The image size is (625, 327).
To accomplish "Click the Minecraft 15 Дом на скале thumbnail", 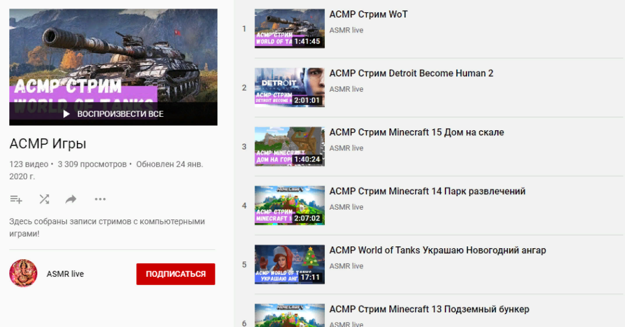I will [x=289, y=146].
